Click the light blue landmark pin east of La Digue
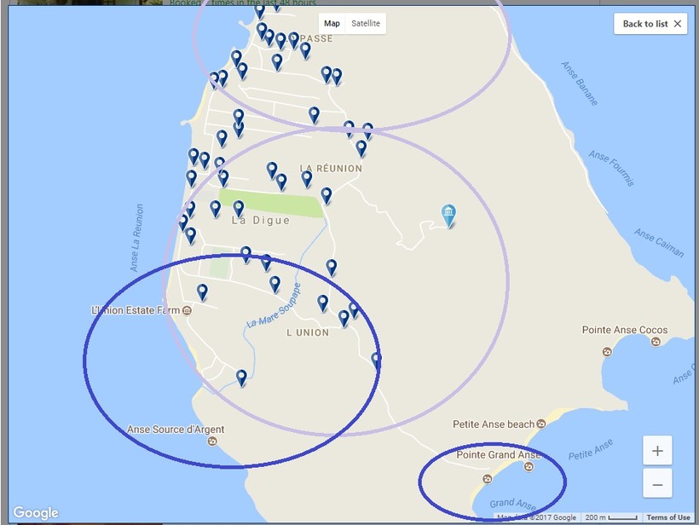Screen dimensions: 699x525 click(448, 215)
